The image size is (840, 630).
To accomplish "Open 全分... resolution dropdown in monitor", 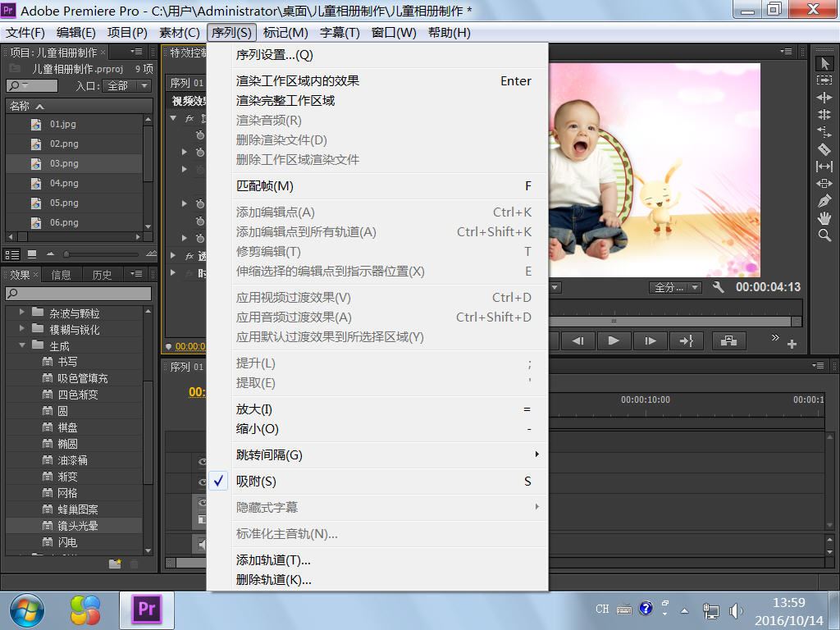I will [x=675, y=288].
